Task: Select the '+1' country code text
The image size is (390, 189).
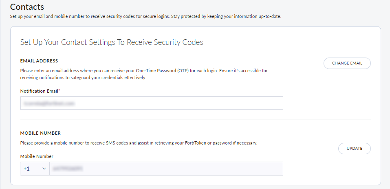Action: [26, 169]
